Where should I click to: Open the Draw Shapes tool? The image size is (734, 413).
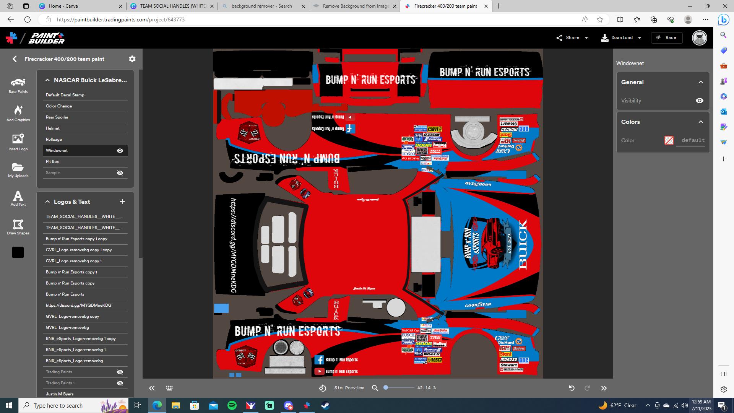click(18, 227)
